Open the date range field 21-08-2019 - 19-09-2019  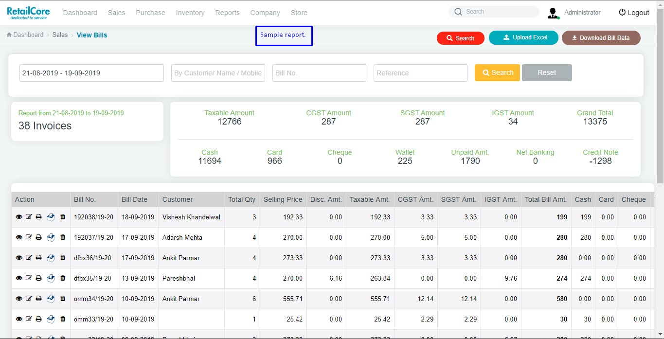(91, 73)
